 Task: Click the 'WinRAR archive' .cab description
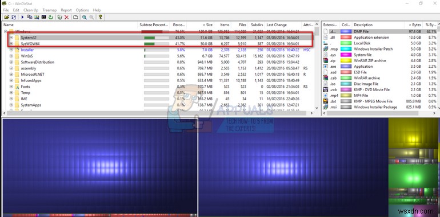pyautogui.click(x=367, y=78)
